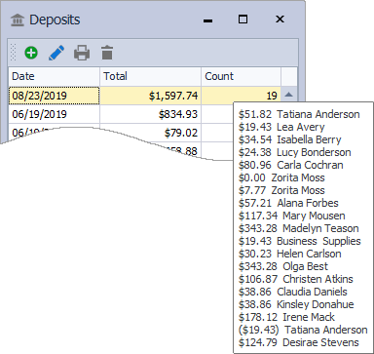Maximize the Deposits window

[x=243, y=20]
